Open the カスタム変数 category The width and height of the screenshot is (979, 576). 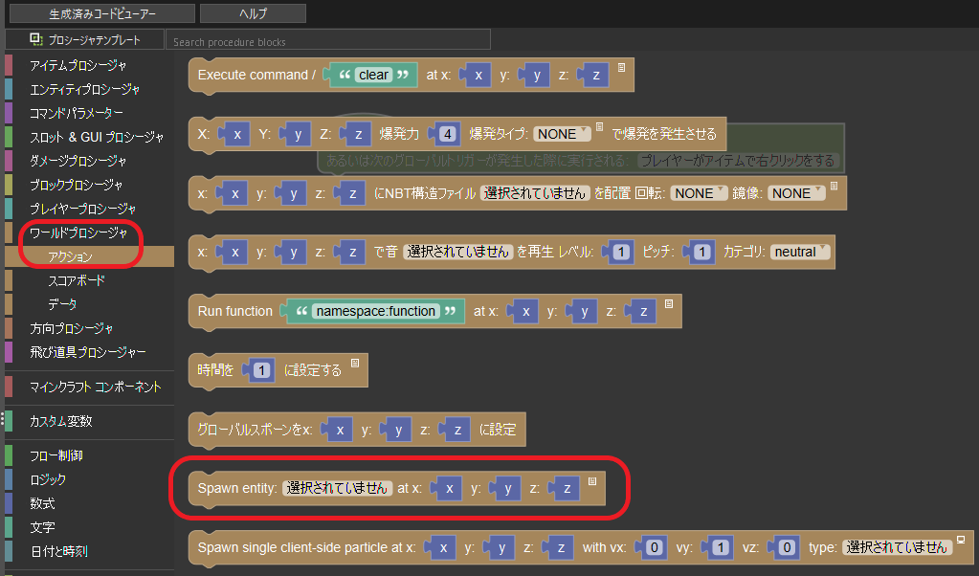61,421
